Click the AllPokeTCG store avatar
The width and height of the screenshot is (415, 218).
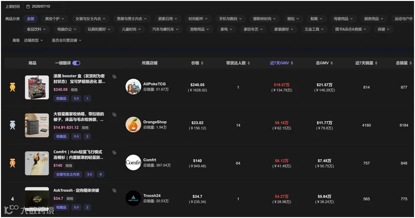click(133, 87)
